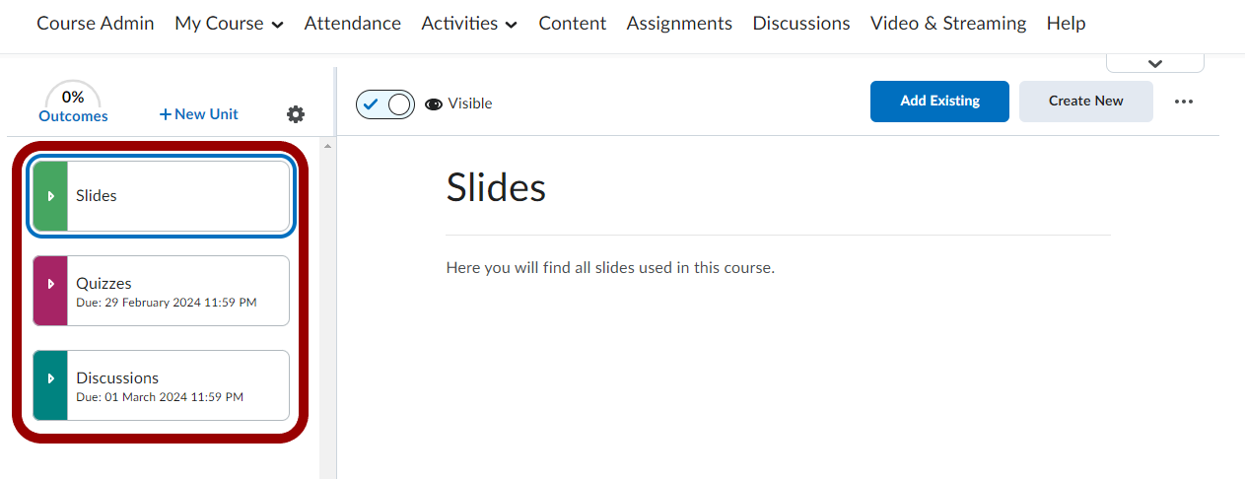The width and height of the screenshot is (1245, 479).
Task: Click the eye icon next to Visible
Action: click(434, 103)
